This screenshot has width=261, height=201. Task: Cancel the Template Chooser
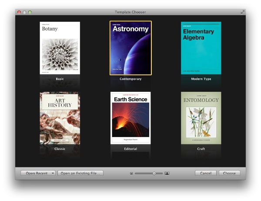[x=206, y=173]
